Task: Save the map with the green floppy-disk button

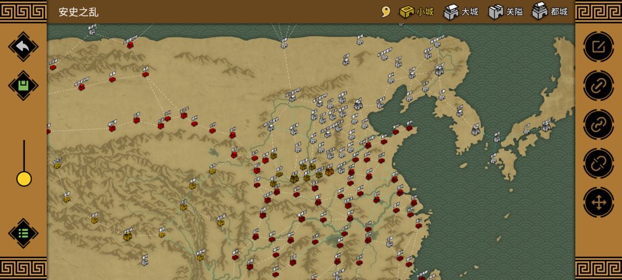Action: tap(23, 85)
